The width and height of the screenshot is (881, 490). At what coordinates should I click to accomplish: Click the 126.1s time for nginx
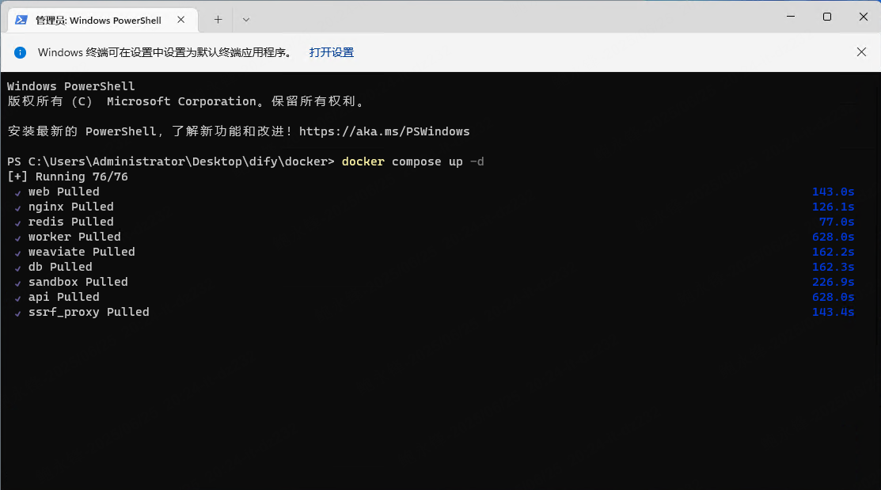pos(833,207)
